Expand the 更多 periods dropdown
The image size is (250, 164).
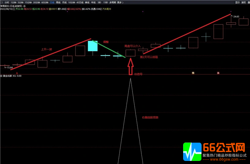120,2
